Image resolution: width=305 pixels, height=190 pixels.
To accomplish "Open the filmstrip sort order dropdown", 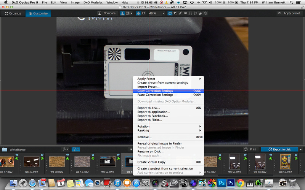I will pyautogui.click(x=65, y=149).
